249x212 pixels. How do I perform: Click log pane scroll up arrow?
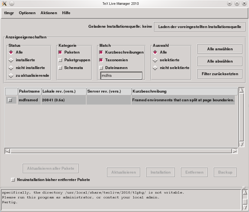click(x=245, y=192)
